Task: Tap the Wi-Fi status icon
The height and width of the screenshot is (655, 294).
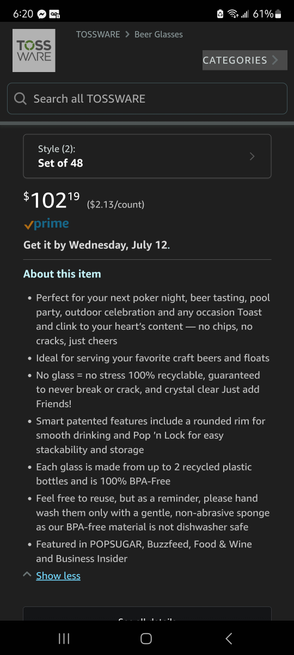Action: 232,14
